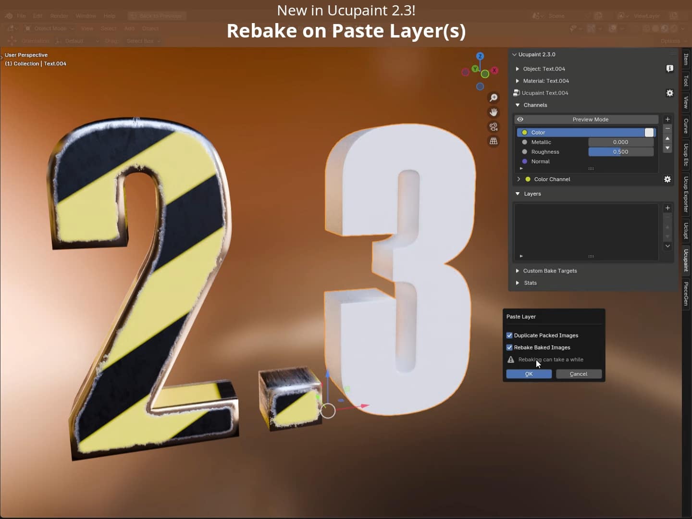Click the info icon beside Object: Text.004
692x519 pixels.
(x=670, y=69)
